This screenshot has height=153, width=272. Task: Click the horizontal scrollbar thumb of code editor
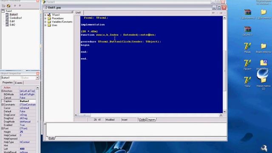point(85,115)
